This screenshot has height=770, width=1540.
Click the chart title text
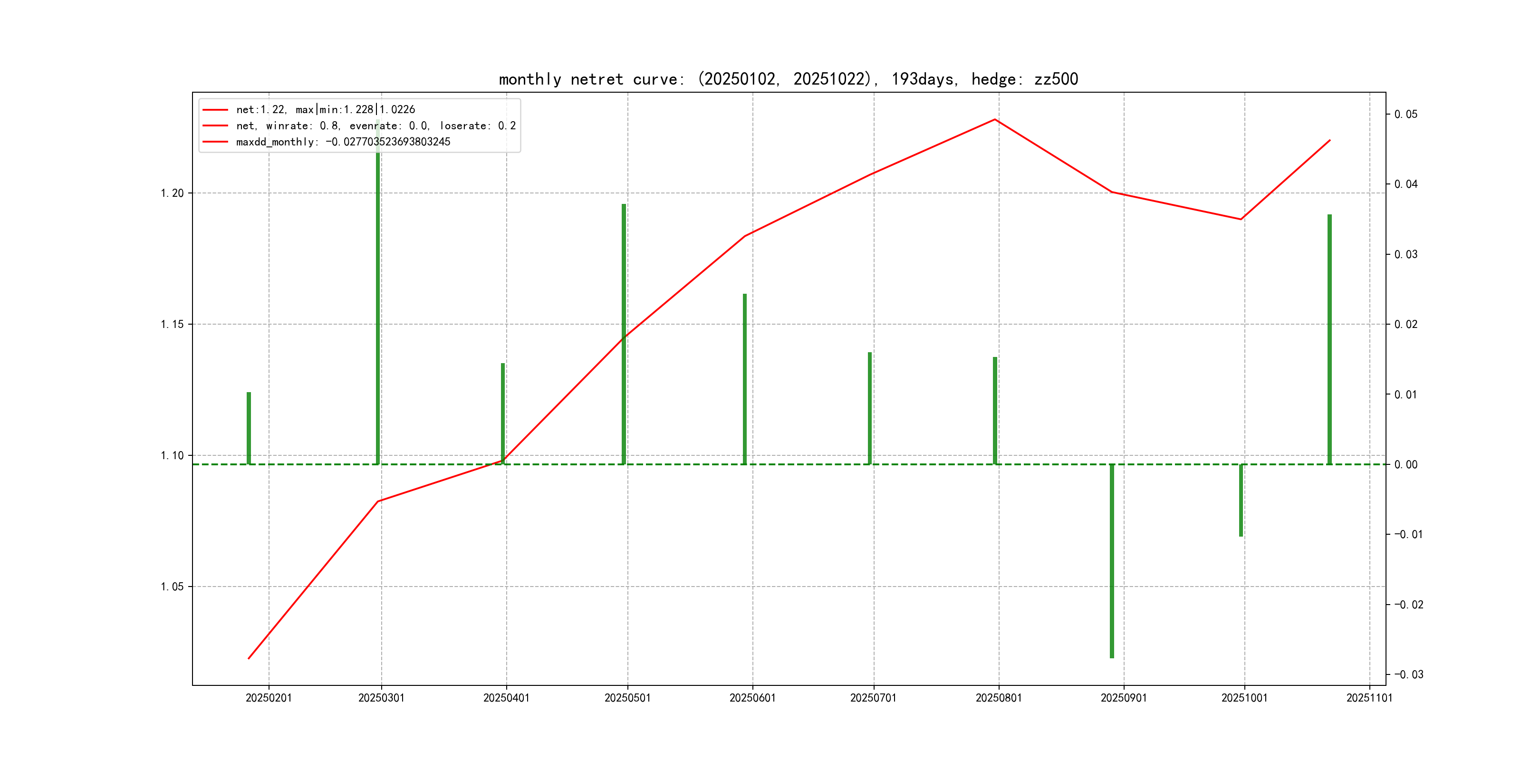(788, 79)
